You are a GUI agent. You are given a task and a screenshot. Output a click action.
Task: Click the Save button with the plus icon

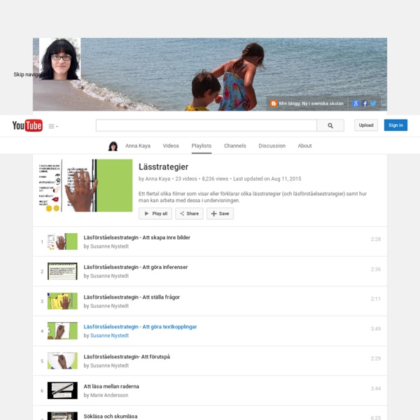[220, 213]
